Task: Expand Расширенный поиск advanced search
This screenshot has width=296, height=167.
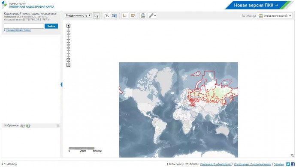Action: click(x=18, y=30)
